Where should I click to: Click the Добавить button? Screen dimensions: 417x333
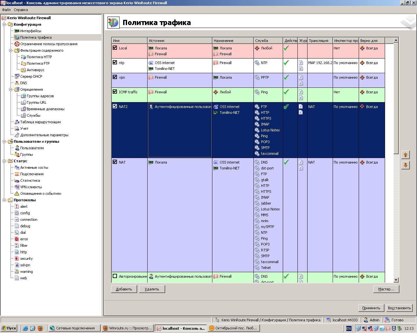tap(124, 289)
